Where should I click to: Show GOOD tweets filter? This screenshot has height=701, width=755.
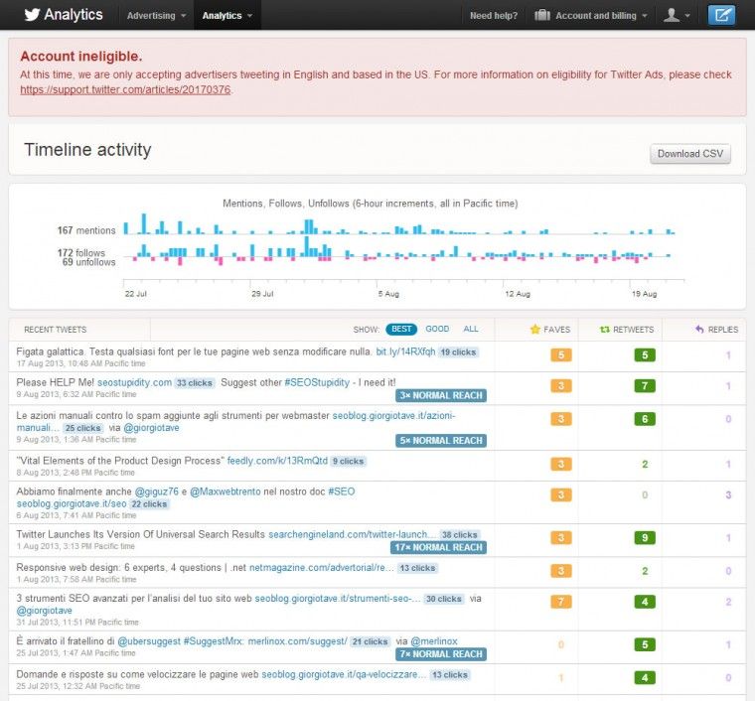tap(437, 329)
